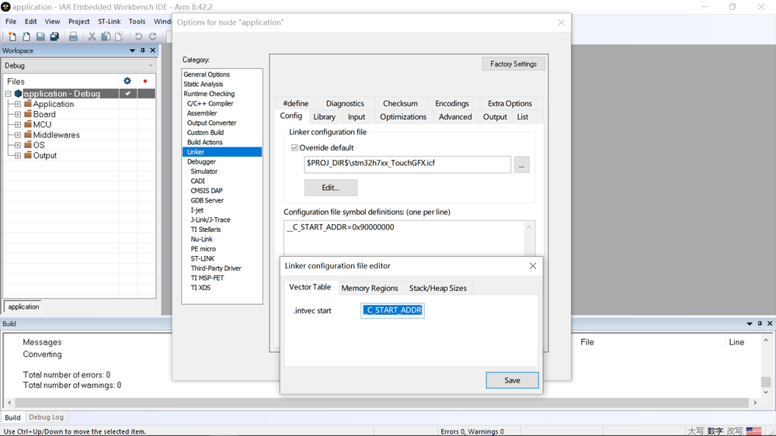Click the Files gear settings icon

pos(127,81)
